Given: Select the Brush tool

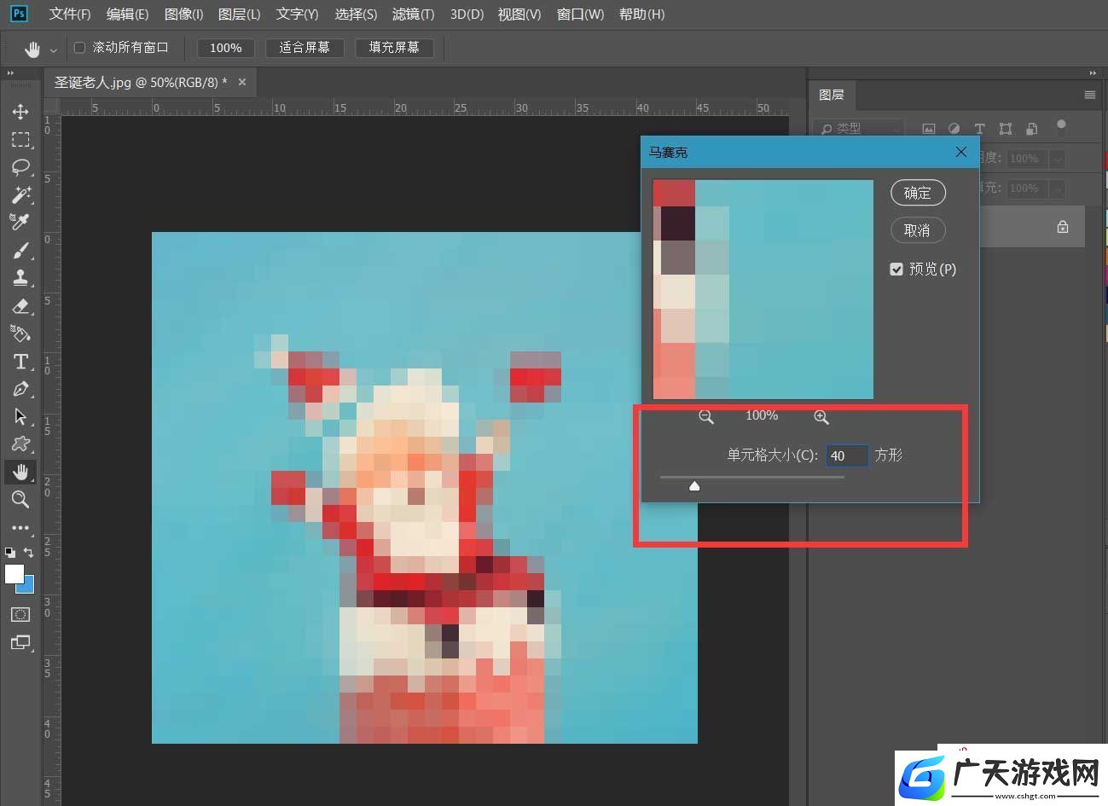Looking at the screenshot, I should [20, 250].
